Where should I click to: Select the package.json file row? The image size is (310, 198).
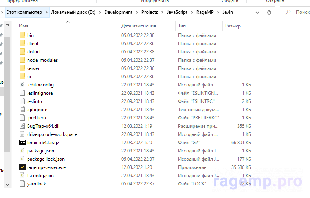[40, 151]
